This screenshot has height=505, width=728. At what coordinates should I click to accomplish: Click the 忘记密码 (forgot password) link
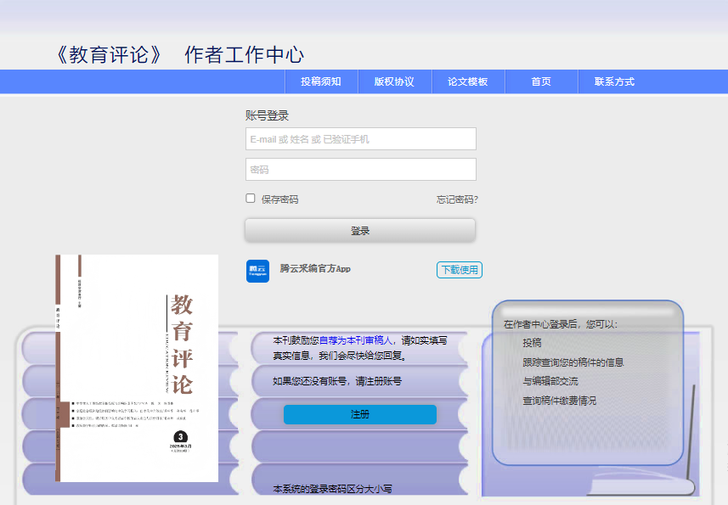[x=454, y=198]
